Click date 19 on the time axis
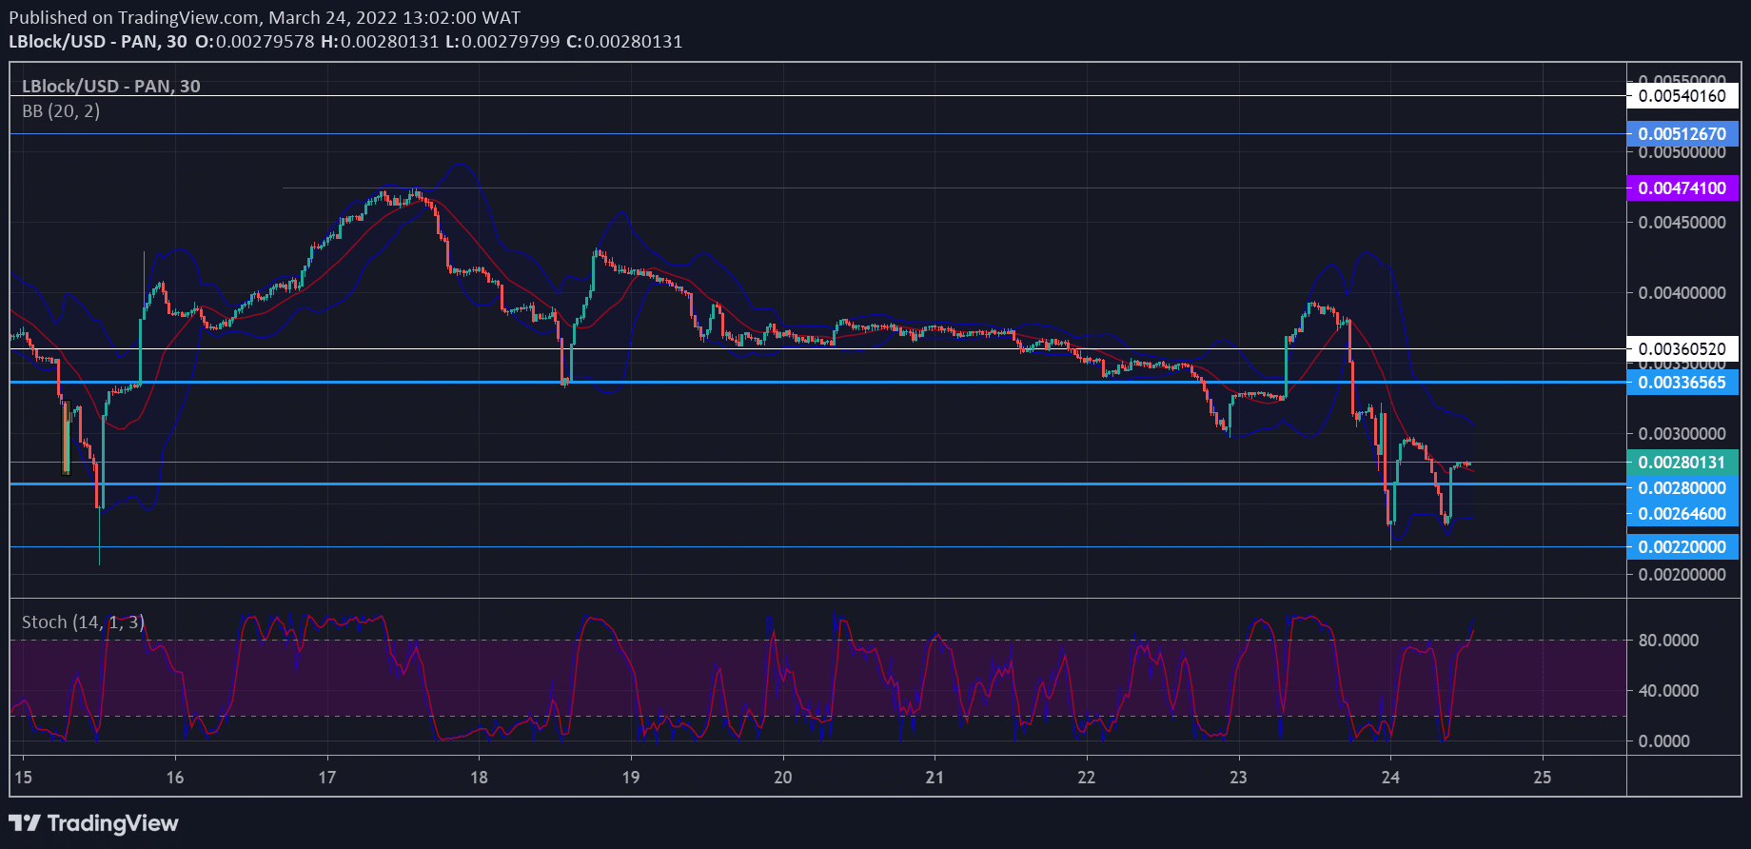The width and height of the screenshot is (1751, 849). point(631,778)
